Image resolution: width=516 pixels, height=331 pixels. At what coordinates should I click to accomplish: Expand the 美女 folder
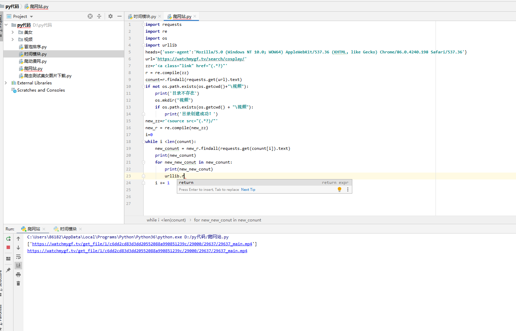13,32
